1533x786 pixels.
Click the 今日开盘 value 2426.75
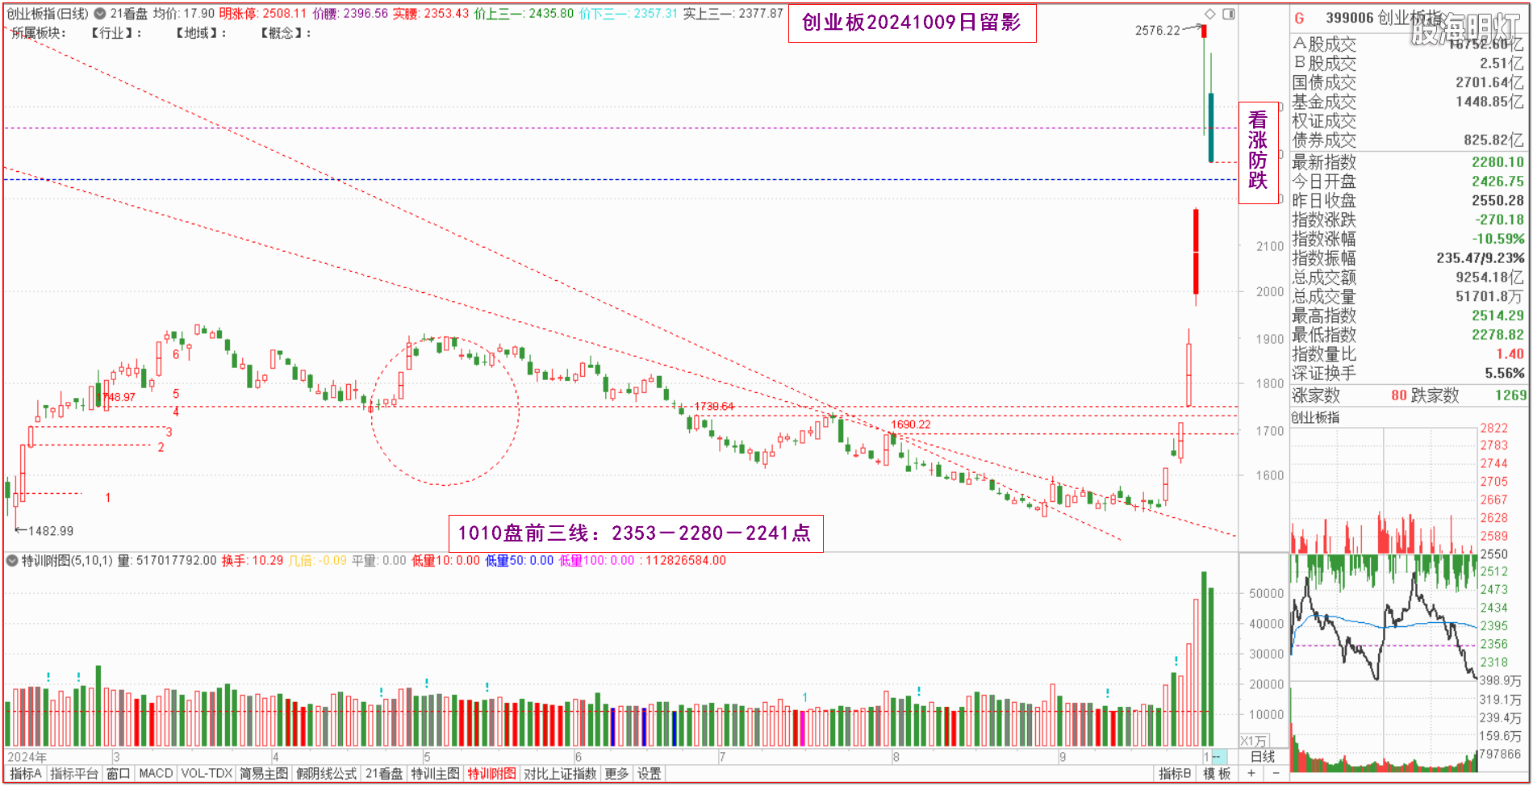tap(1497, 182)
